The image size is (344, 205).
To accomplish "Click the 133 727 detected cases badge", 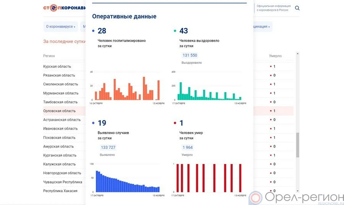I will 108,148.
